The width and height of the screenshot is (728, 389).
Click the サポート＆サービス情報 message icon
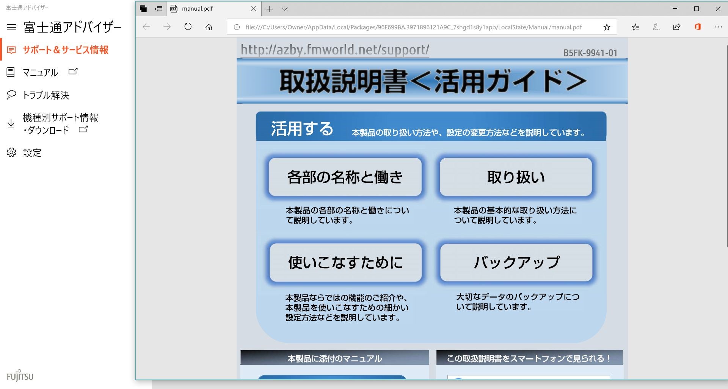tap(11, 50)
